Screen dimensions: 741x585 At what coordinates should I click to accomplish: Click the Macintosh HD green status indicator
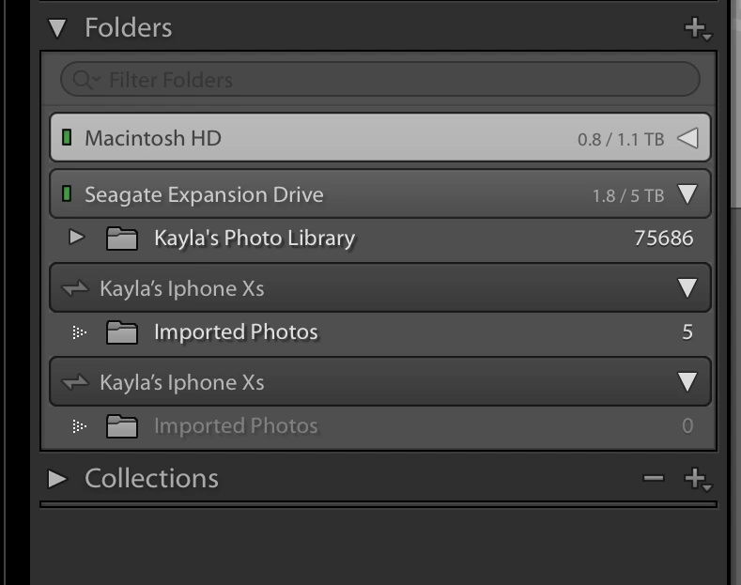coord(67,137)
